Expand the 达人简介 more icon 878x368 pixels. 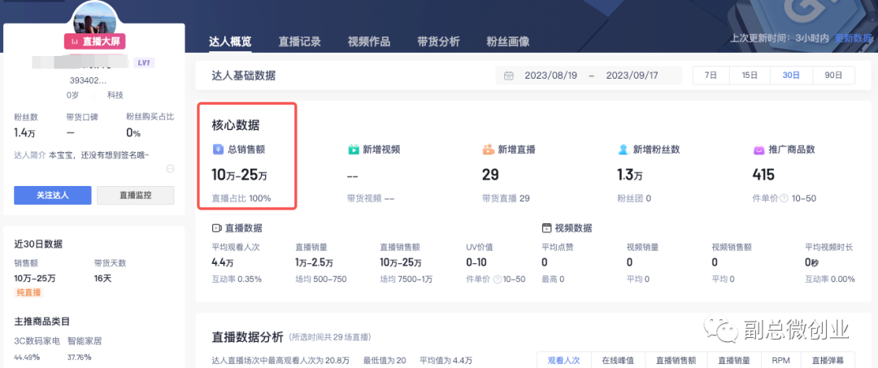tap(170, 169)
